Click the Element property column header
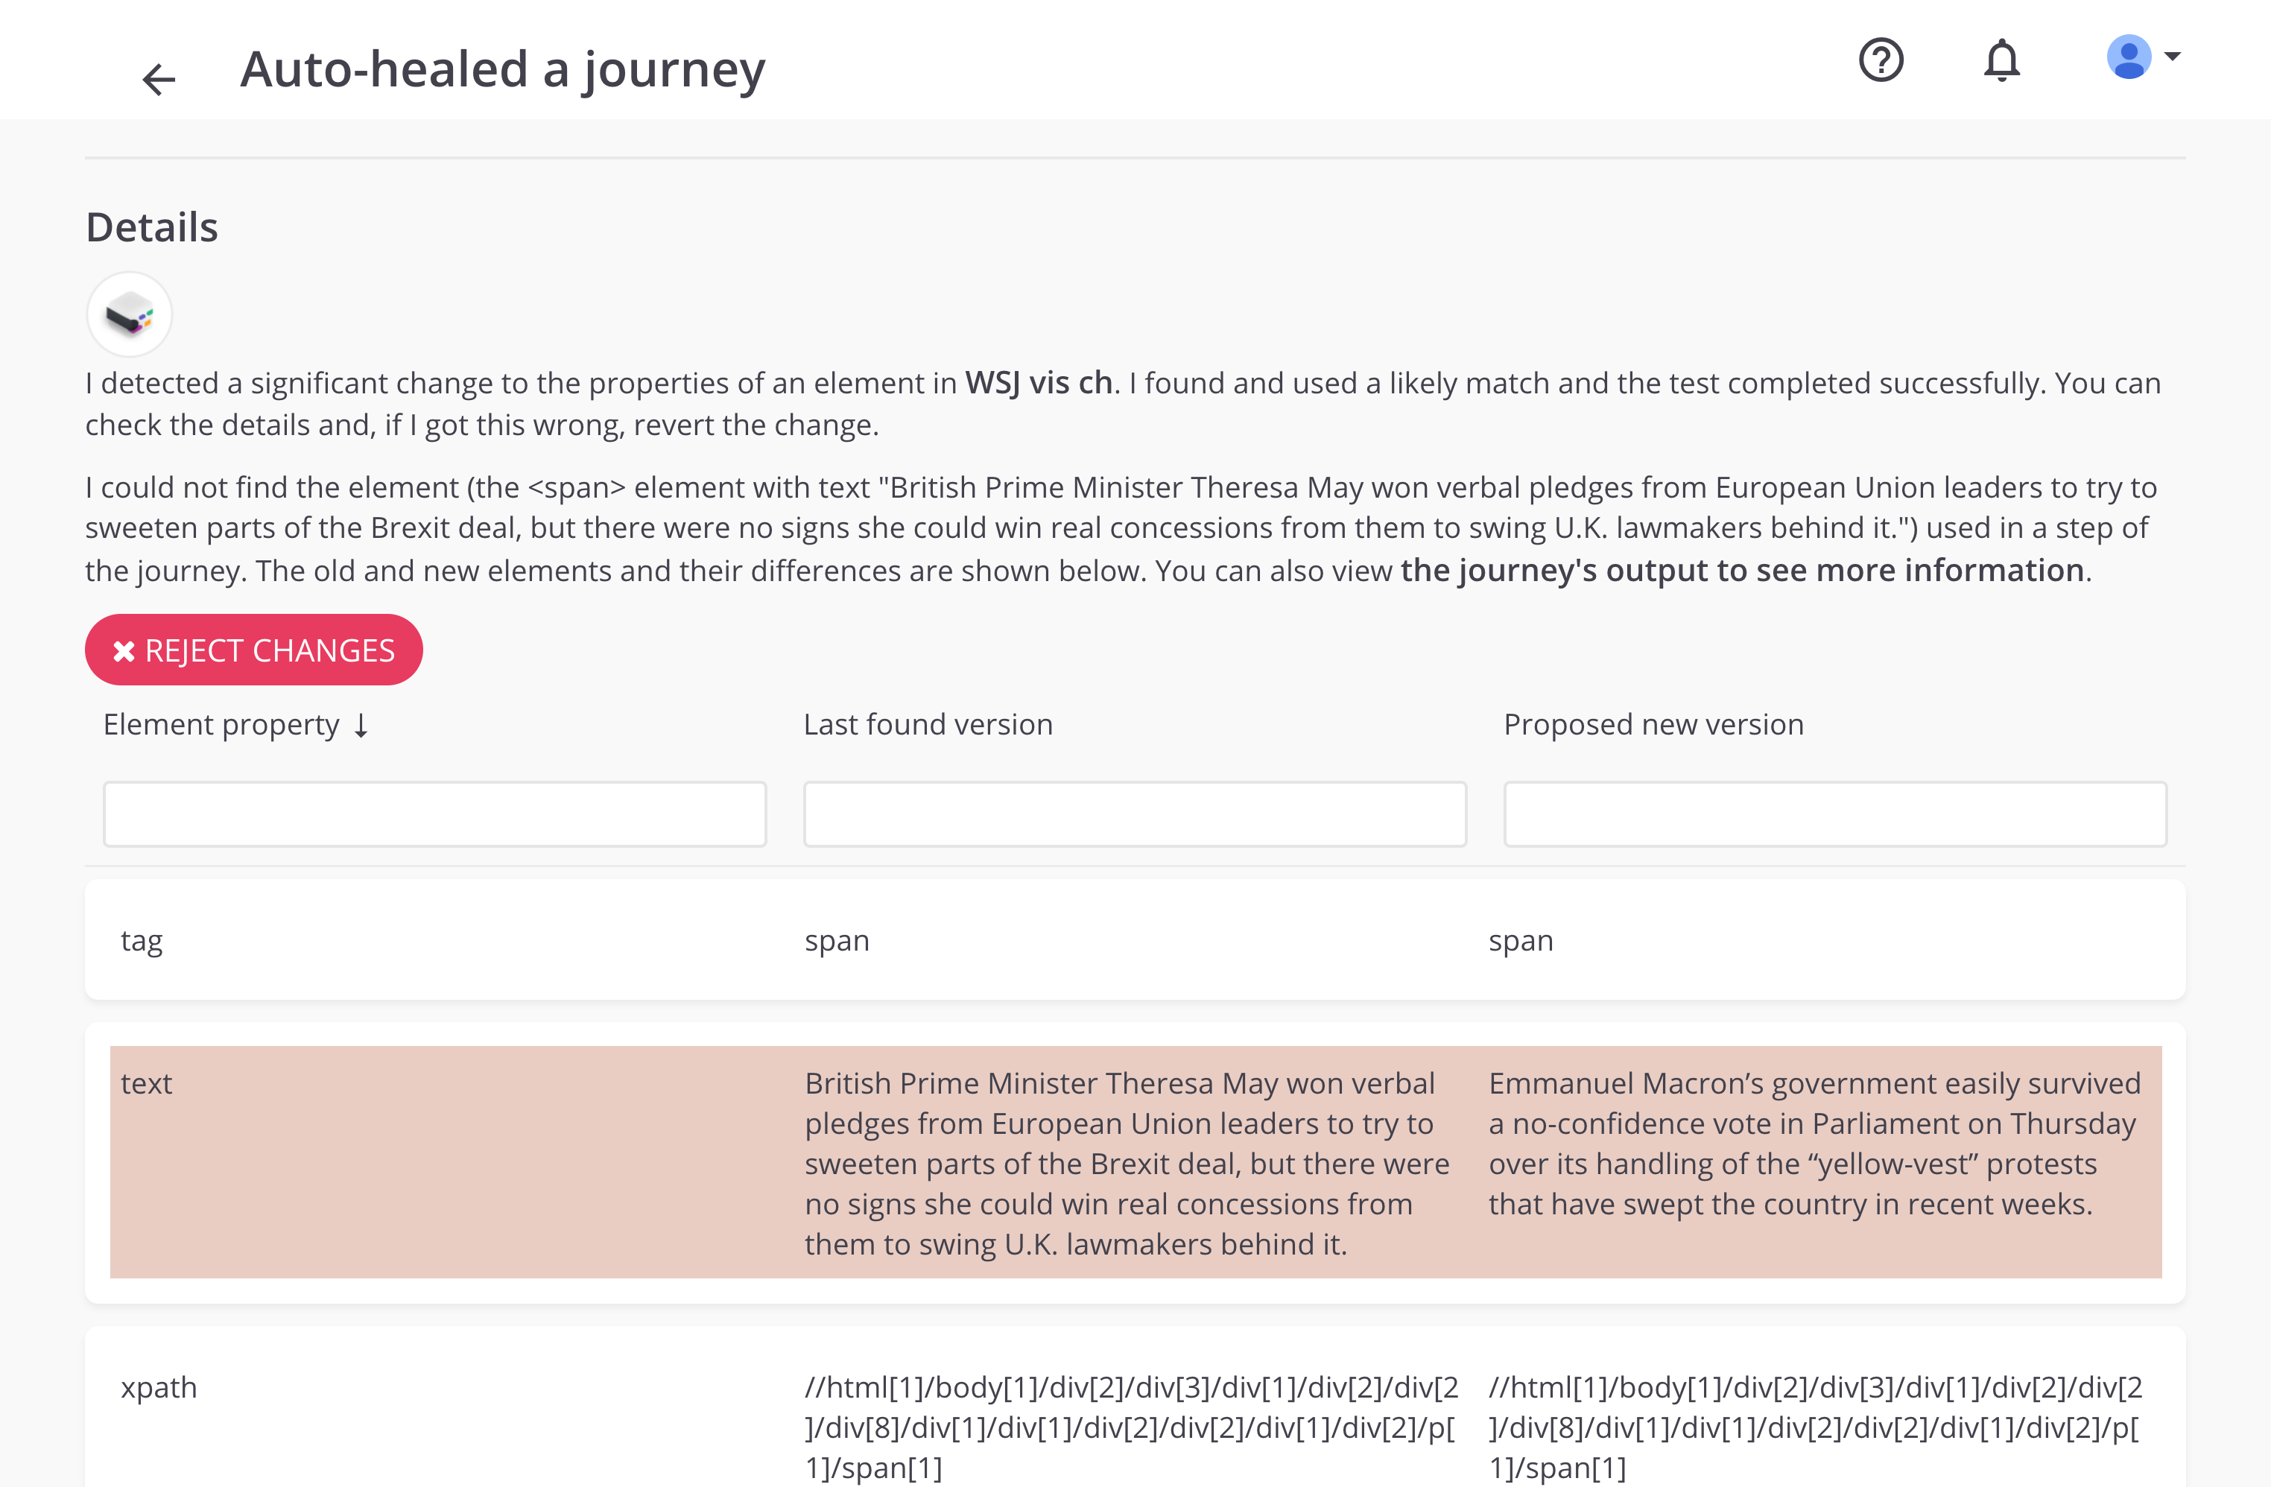2271x1487 pixels. tap(221, 725)
